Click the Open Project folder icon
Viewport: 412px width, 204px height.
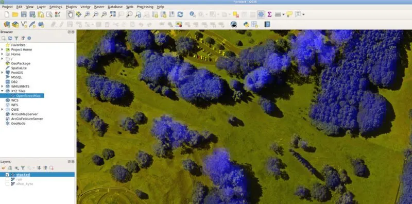click(x=15, y=14)
